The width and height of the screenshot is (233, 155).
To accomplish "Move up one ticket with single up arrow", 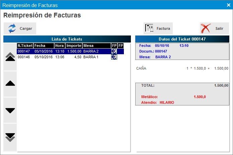I will click(x=10, y=83).
